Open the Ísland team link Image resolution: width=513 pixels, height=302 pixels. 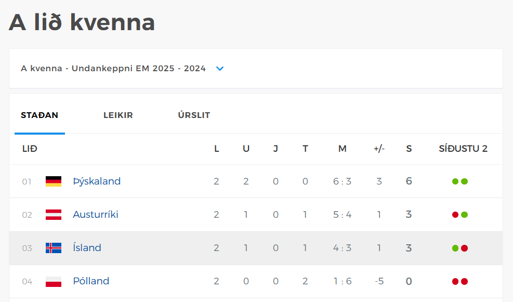87,247
